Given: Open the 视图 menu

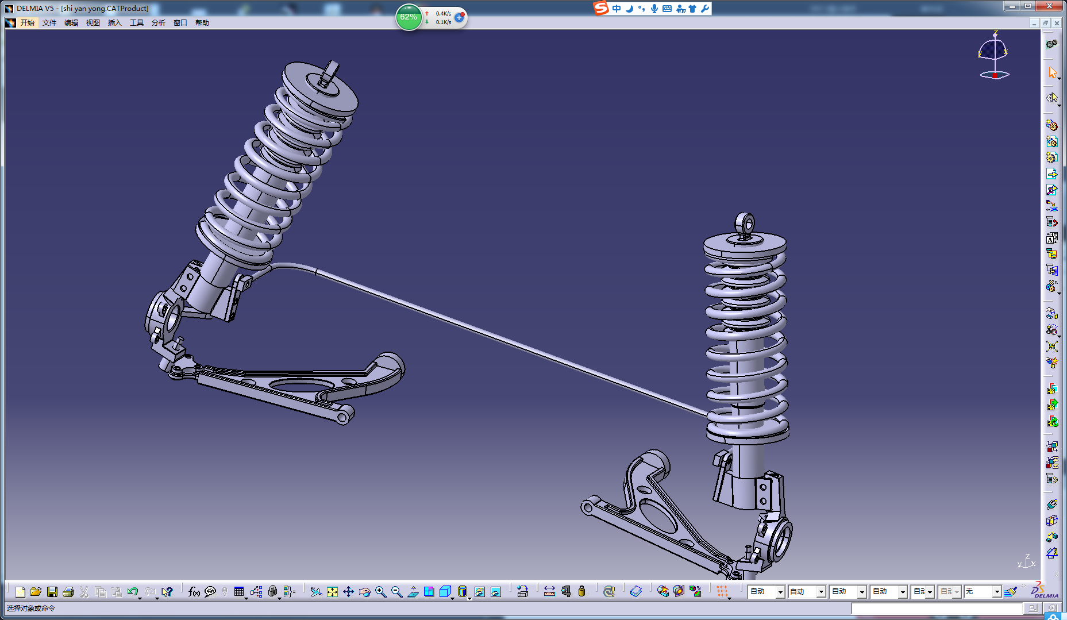Looking at the screenshot, I should (93, 23).
